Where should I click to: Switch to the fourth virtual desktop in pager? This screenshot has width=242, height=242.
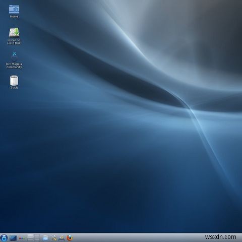[x=37, y=240]
